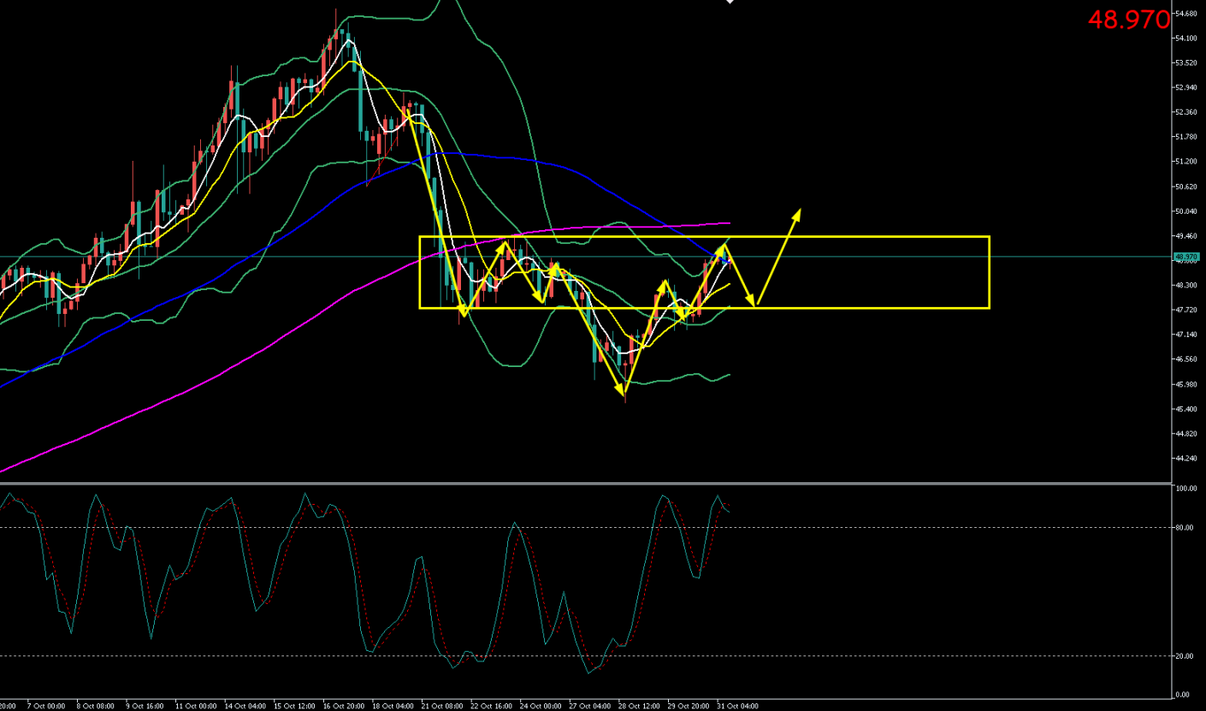Click the 7 Oct 00:00 time label

46,706
